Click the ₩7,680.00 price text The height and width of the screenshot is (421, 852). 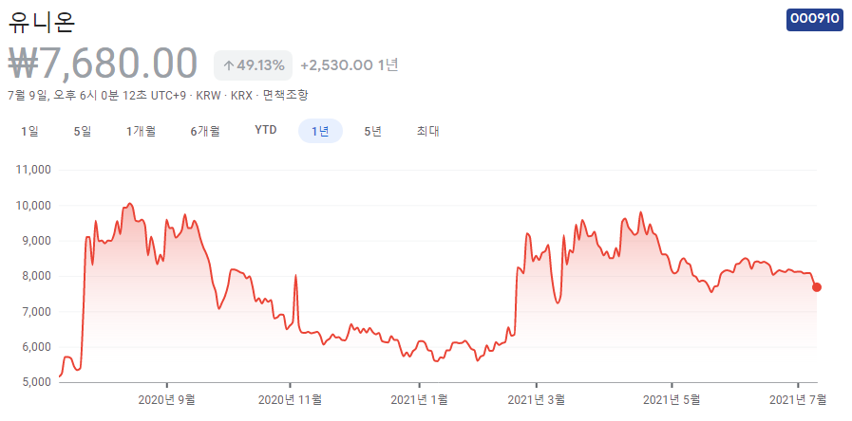[x=103, y=64]
